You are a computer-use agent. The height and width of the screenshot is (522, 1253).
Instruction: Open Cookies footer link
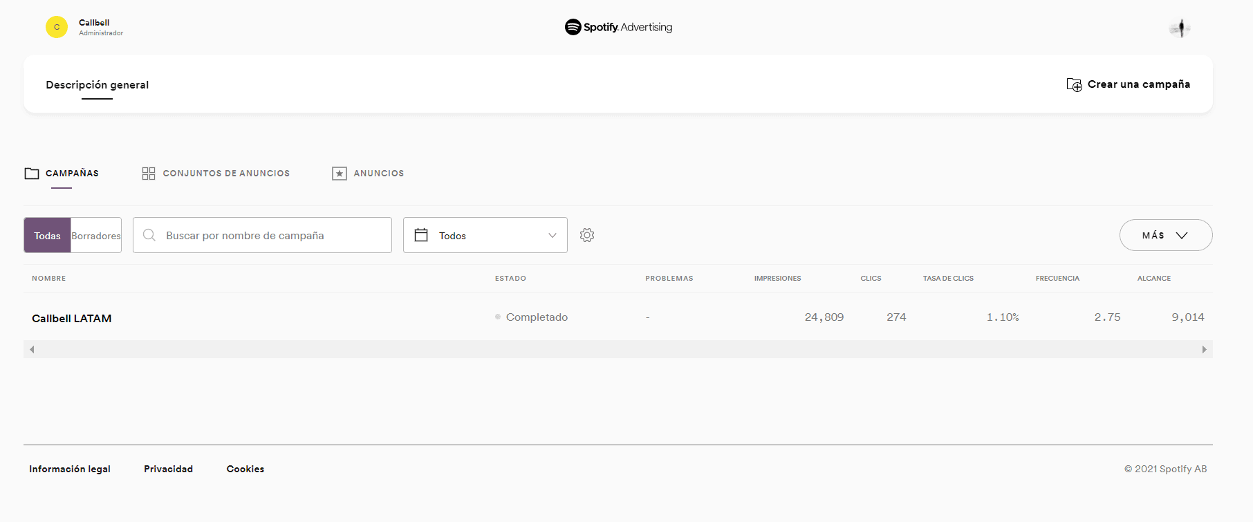click(245, 469)
